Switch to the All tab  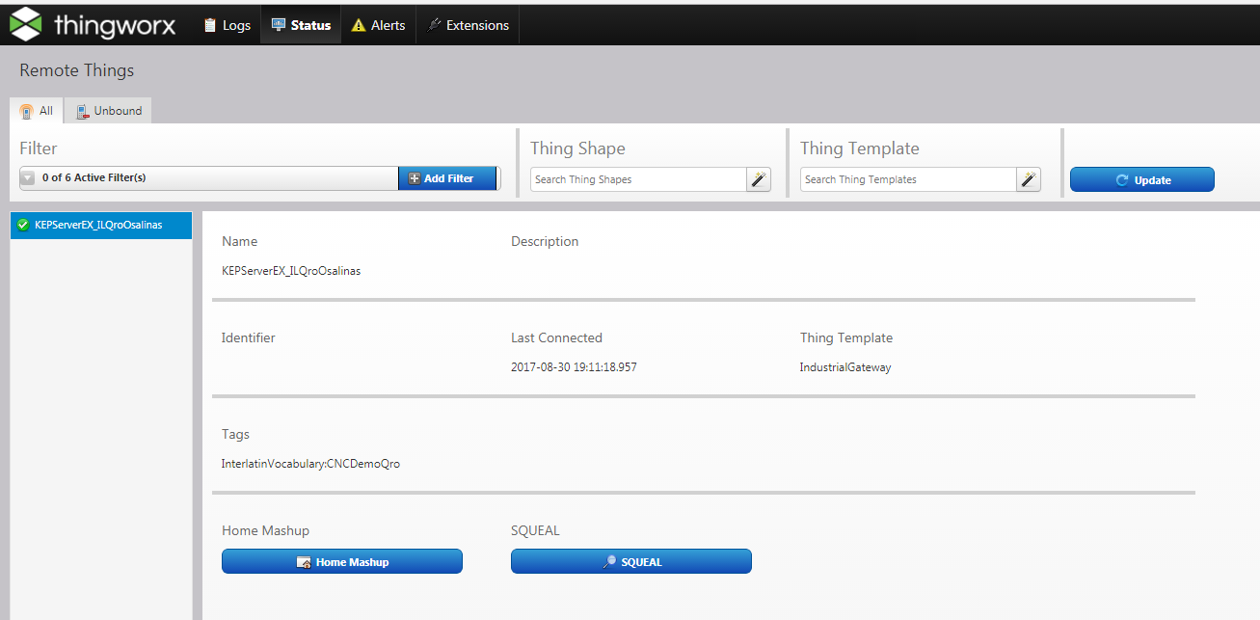[37, 111]
